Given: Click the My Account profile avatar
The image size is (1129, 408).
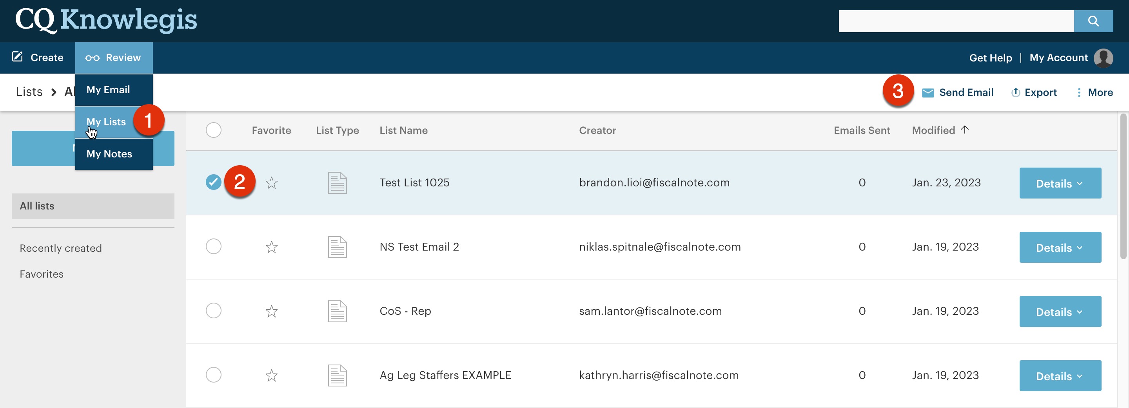Looking at the screenshot, I should coord(1103,58).
